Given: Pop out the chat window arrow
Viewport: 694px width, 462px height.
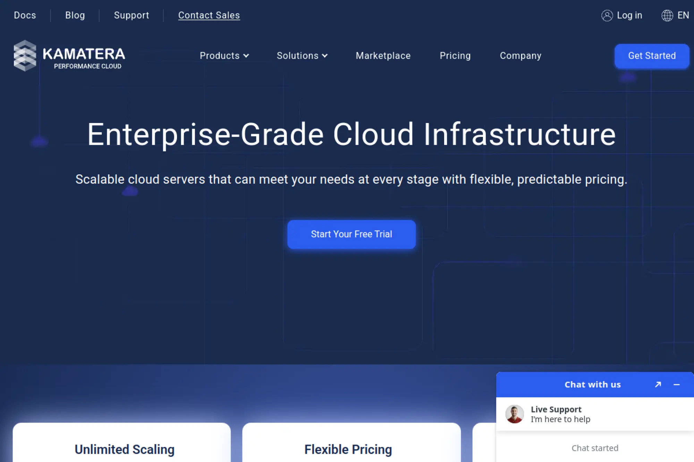Looking at the screenshot, I should tap(658, 384).
